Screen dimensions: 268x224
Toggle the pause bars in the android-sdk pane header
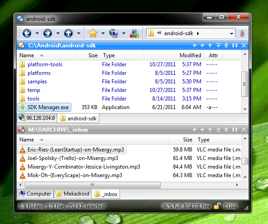pos(235,46)
